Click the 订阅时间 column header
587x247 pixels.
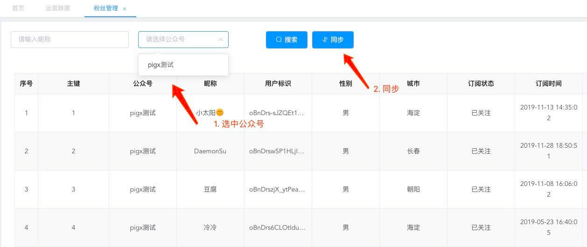click(548, 84)
